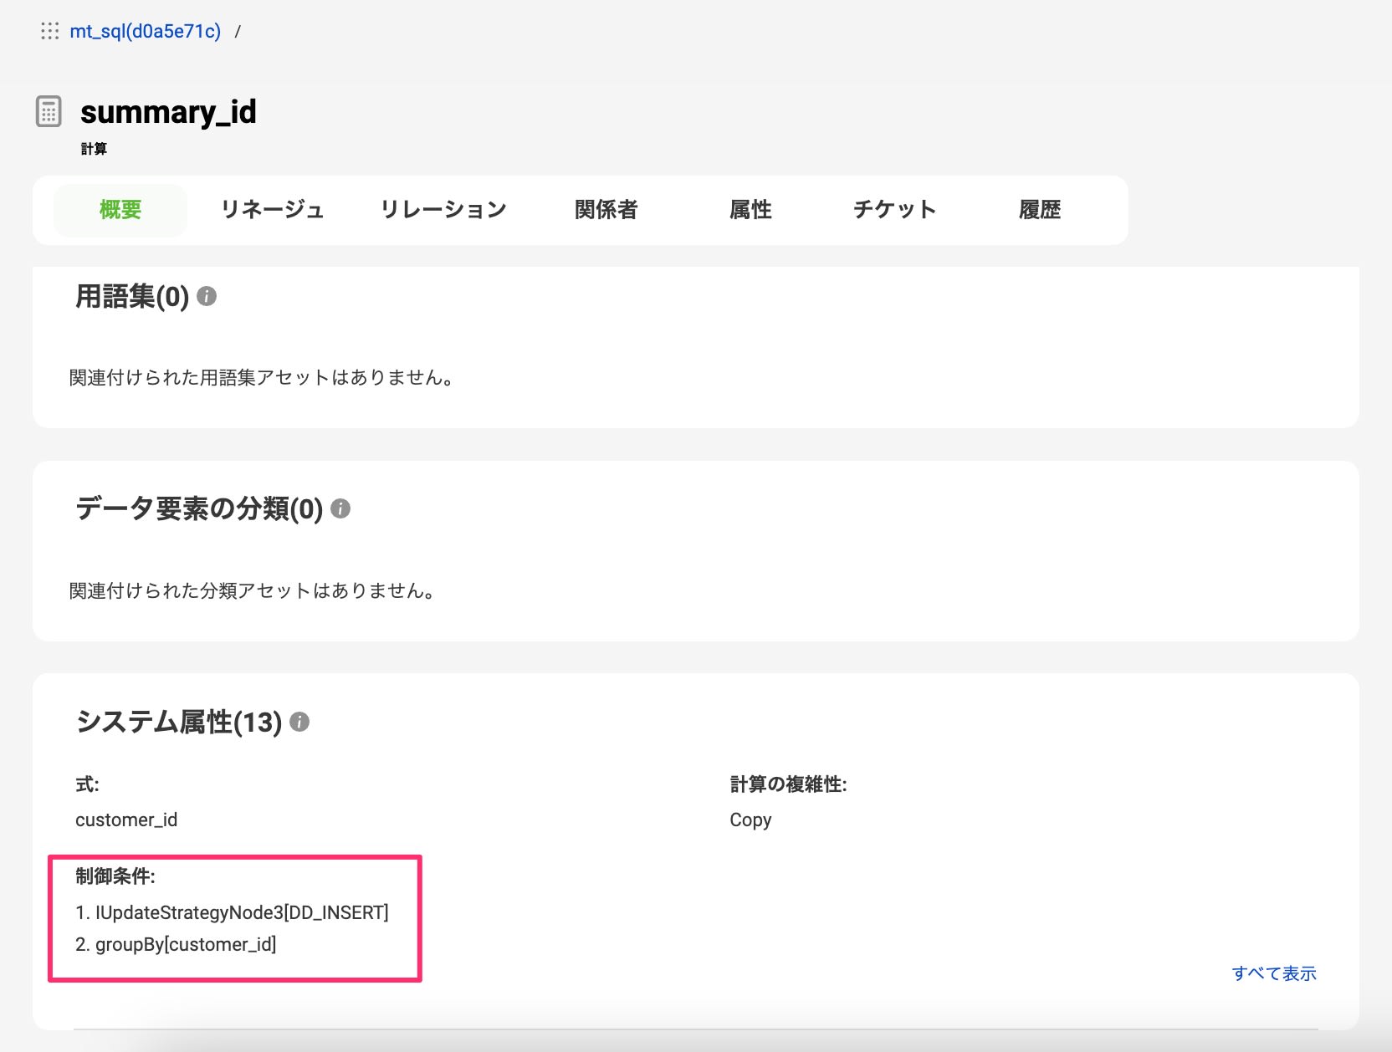Click the 制御条件: label

pos(115,876)
